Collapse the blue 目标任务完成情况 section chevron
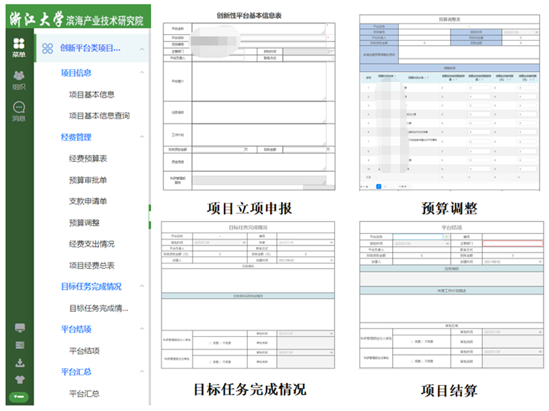The width and height of the screenshot is (549, 411). tap(142, 286)
